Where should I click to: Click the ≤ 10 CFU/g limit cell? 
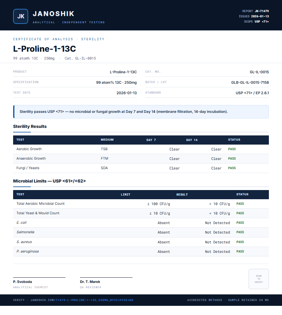click(160, 213)
